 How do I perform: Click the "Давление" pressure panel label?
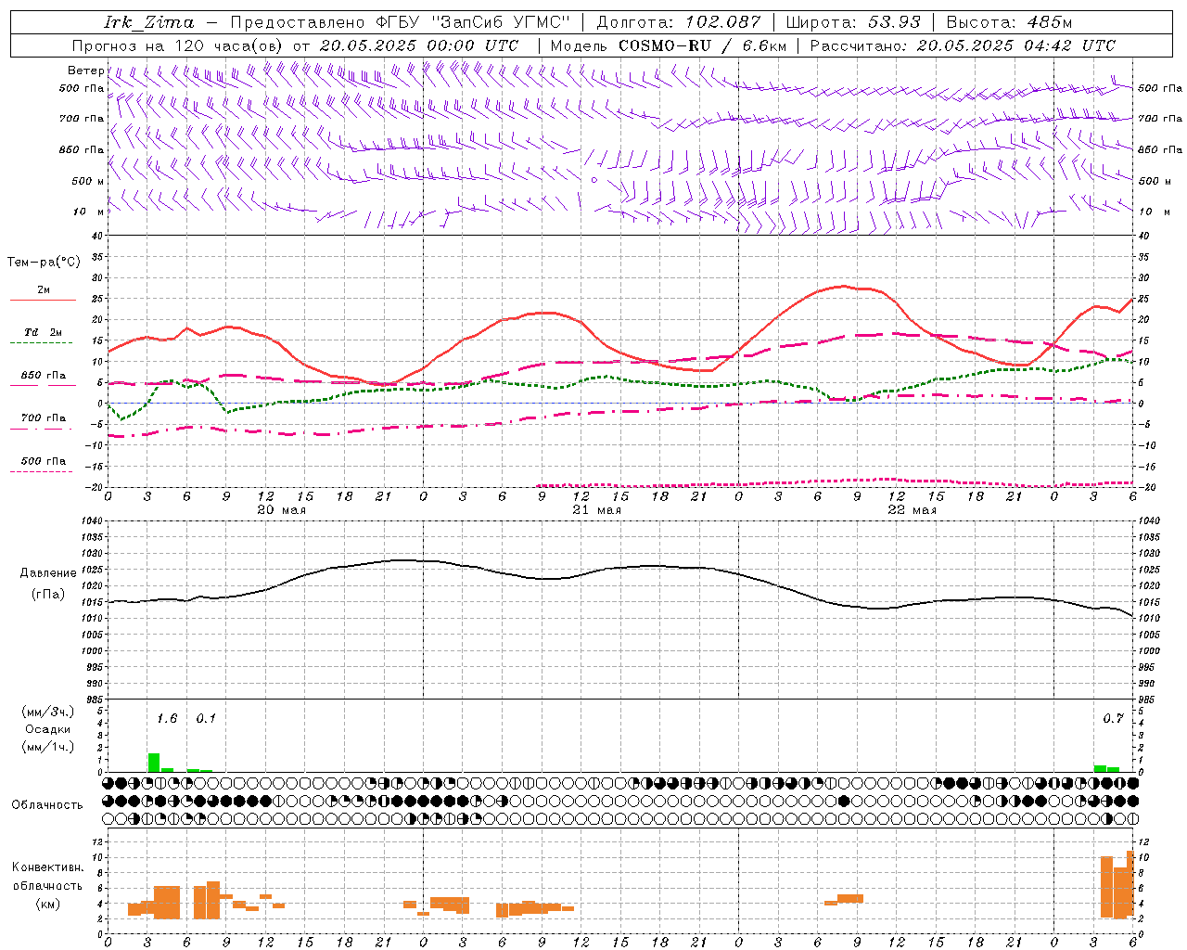pyautogui.click(x=48, y=573)
